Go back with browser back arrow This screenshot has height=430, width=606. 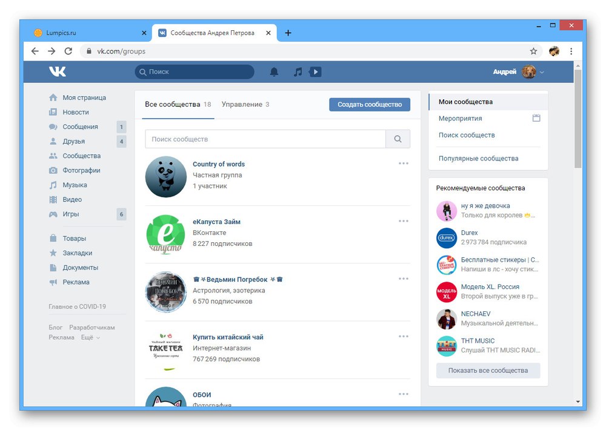click(35, 51)
